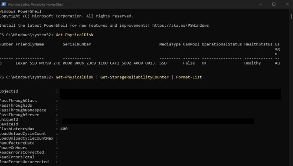Click the FlushLatencyMax value 400
Image resolution: width=293 pixels, height=166 pixels.
point(64,129)
